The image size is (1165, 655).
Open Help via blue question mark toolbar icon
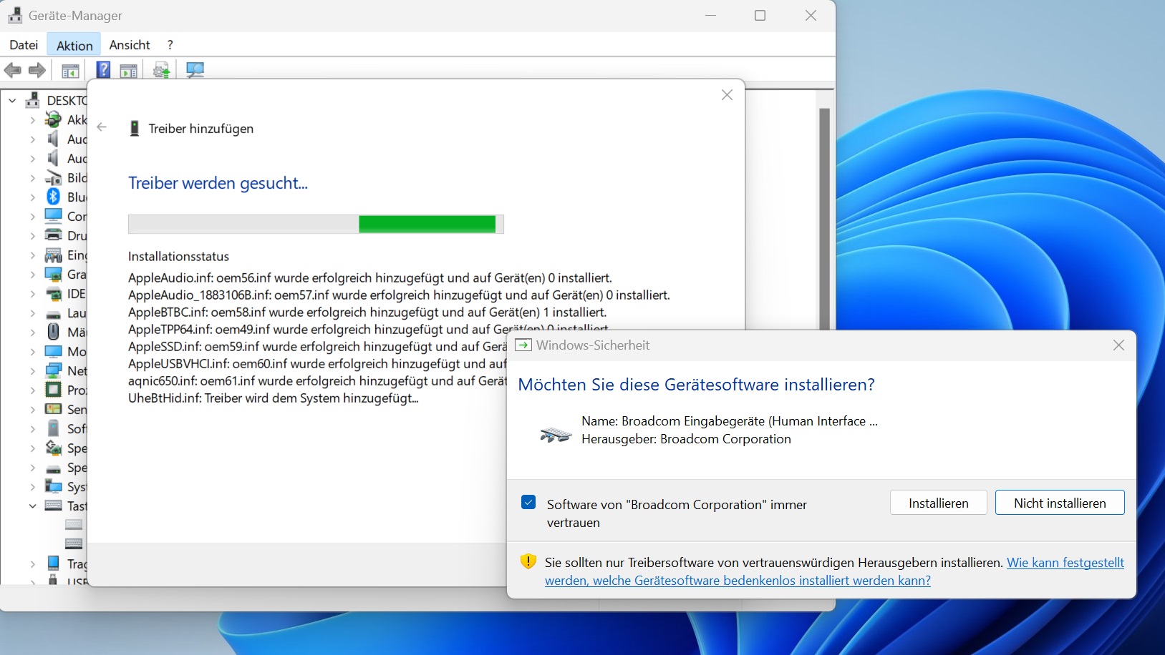(x=104, y=70)
